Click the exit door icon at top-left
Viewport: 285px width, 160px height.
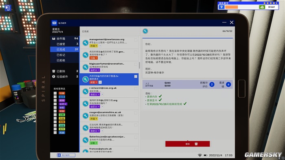click(8, 8)
